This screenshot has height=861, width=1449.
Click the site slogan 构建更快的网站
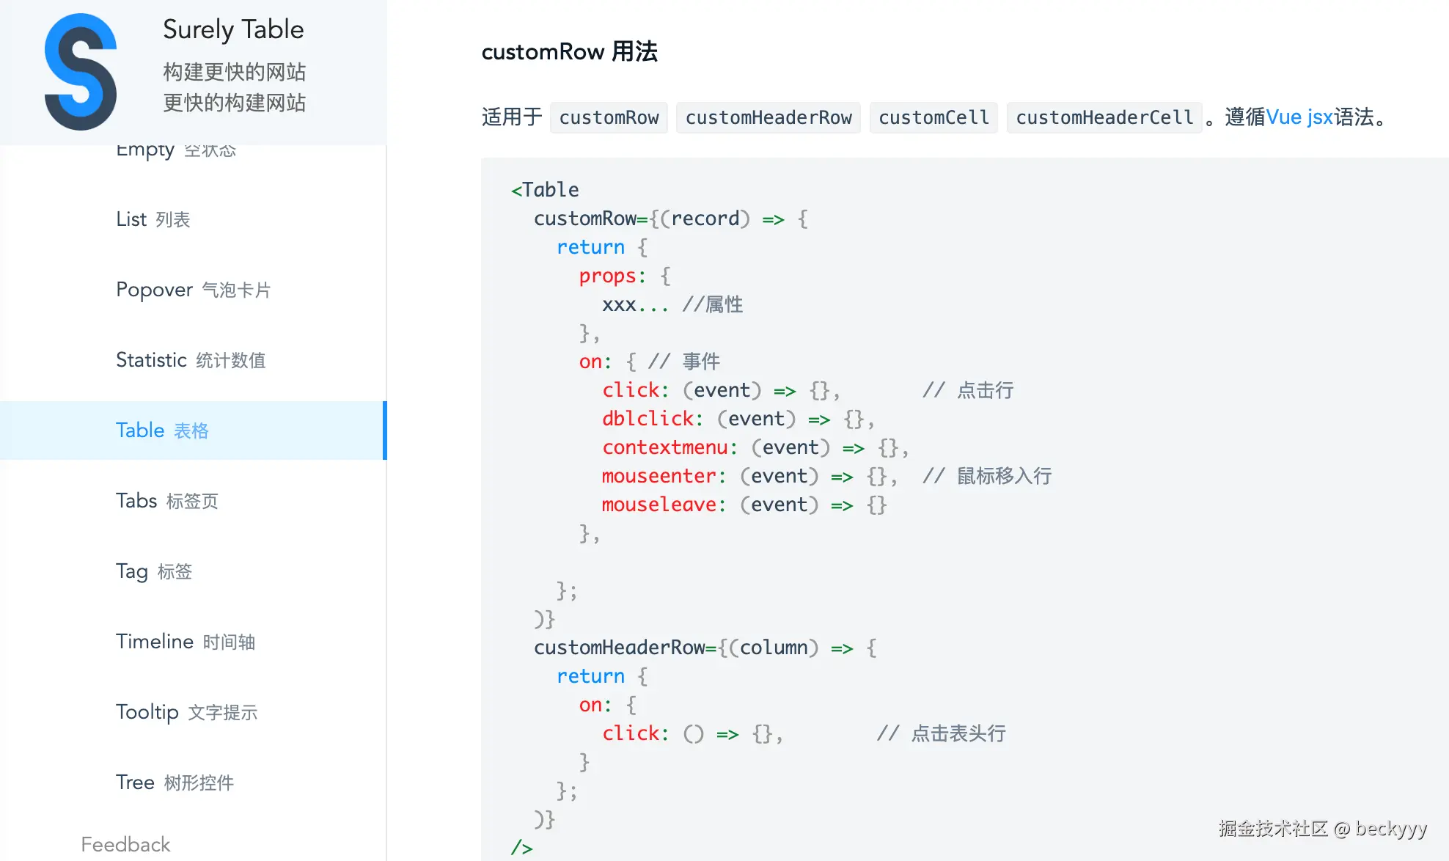pyautogui.click(x=234, y=72)
